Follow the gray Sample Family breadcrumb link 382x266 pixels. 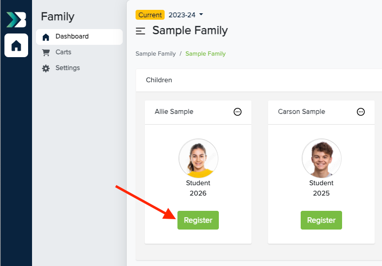(155, 54)
